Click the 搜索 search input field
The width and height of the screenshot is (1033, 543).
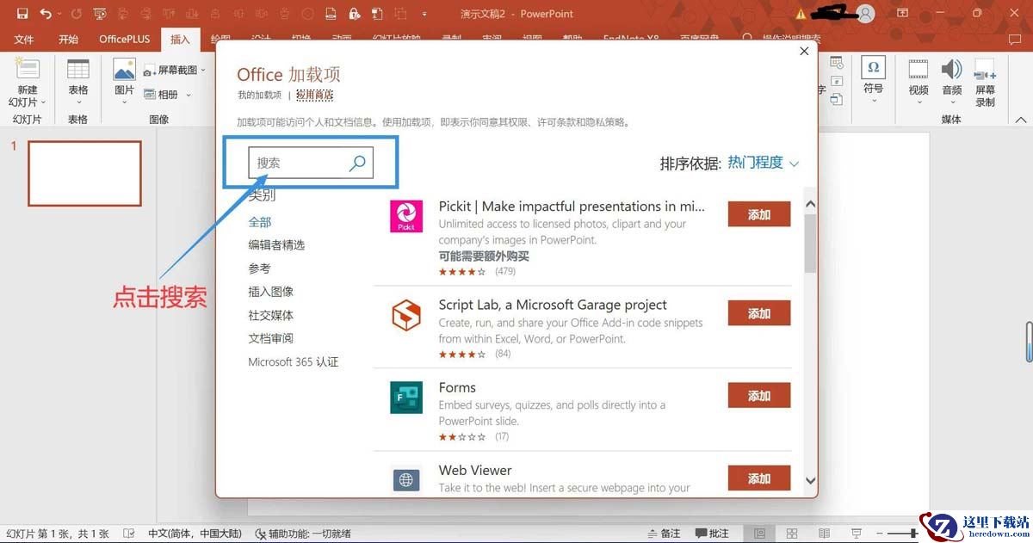coord(311,163)
